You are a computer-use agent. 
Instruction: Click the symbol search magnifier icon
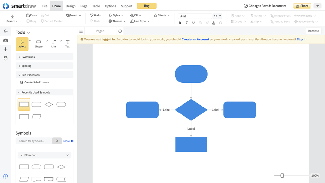pyautogui.click(x=57, y=141)
